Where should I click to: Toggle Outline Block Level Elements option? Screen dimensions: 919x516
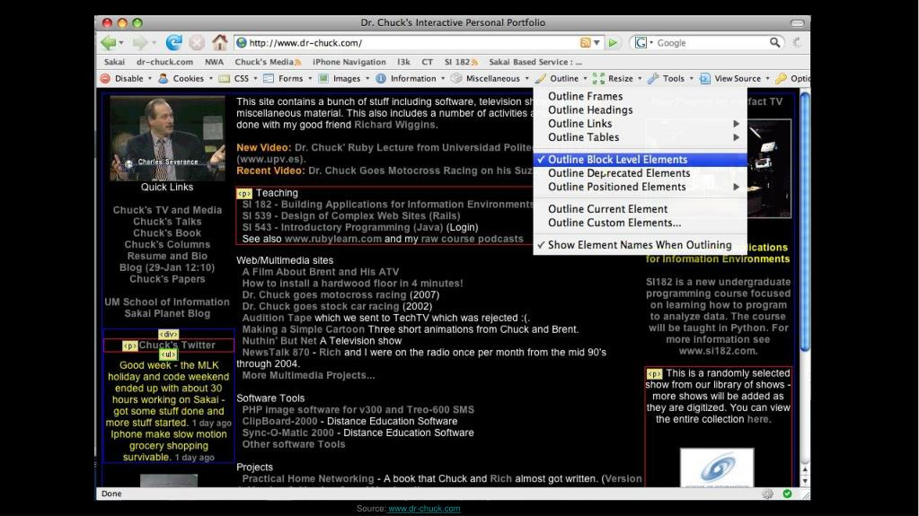click(x=640, y=160)
